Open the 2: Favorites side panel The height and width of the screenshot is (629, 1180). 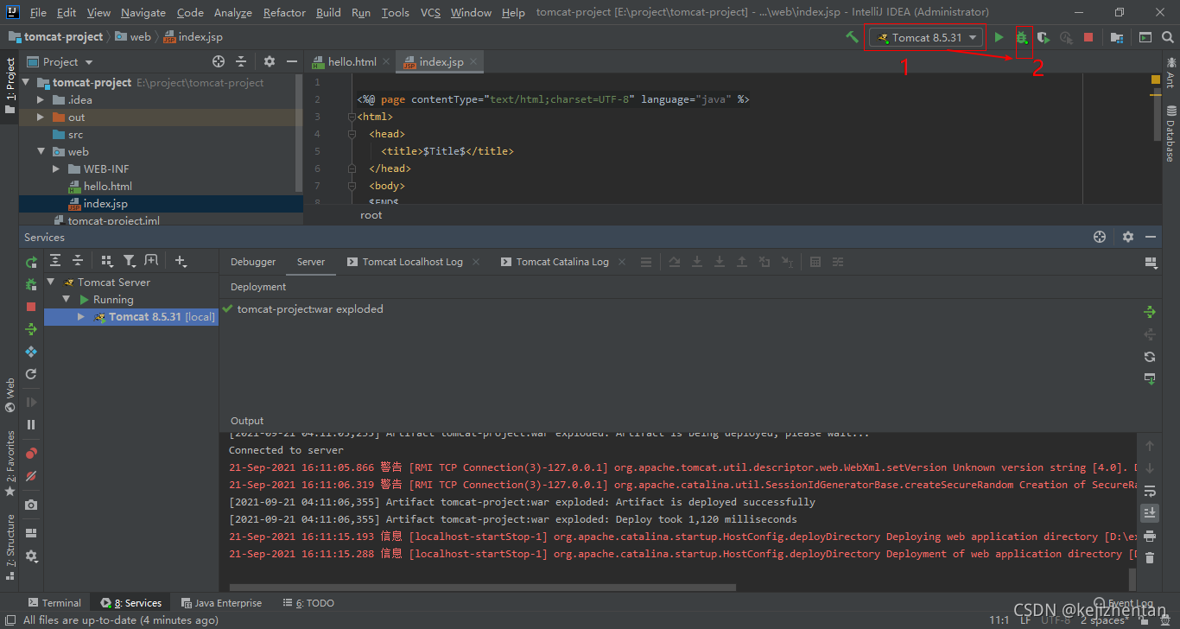tap(10, 462)
